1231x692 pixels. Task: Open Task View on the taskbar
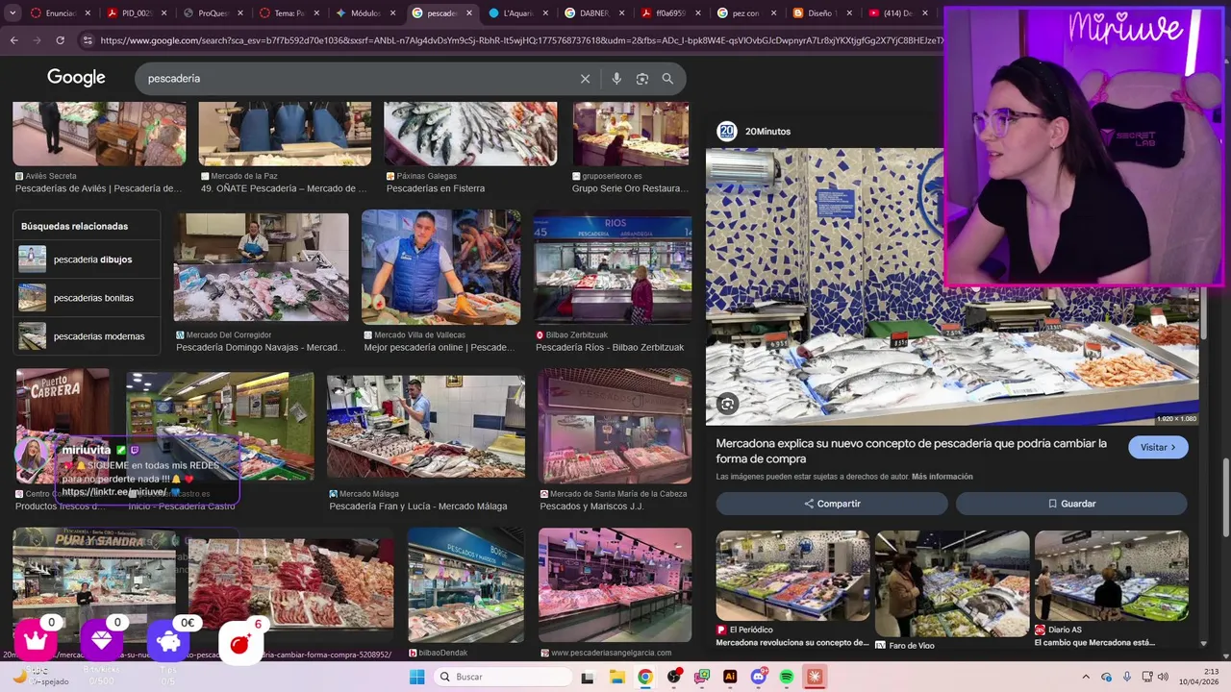(x=588, y=677)
